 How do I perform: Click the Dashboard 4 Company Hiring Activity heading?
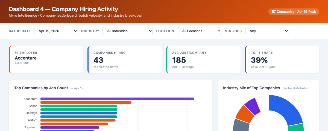63,9
